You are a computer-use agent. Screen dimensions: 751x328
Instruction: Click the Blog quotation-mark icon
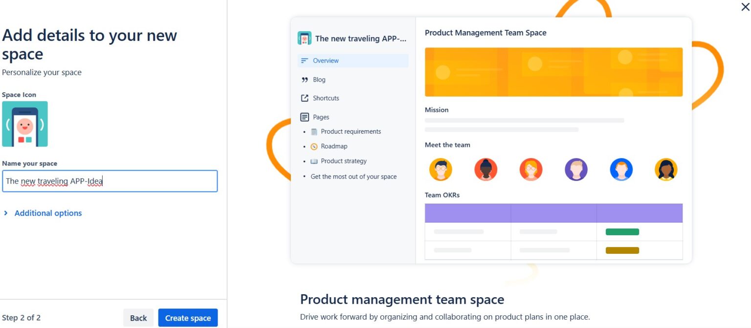click(x=305, y=80)
